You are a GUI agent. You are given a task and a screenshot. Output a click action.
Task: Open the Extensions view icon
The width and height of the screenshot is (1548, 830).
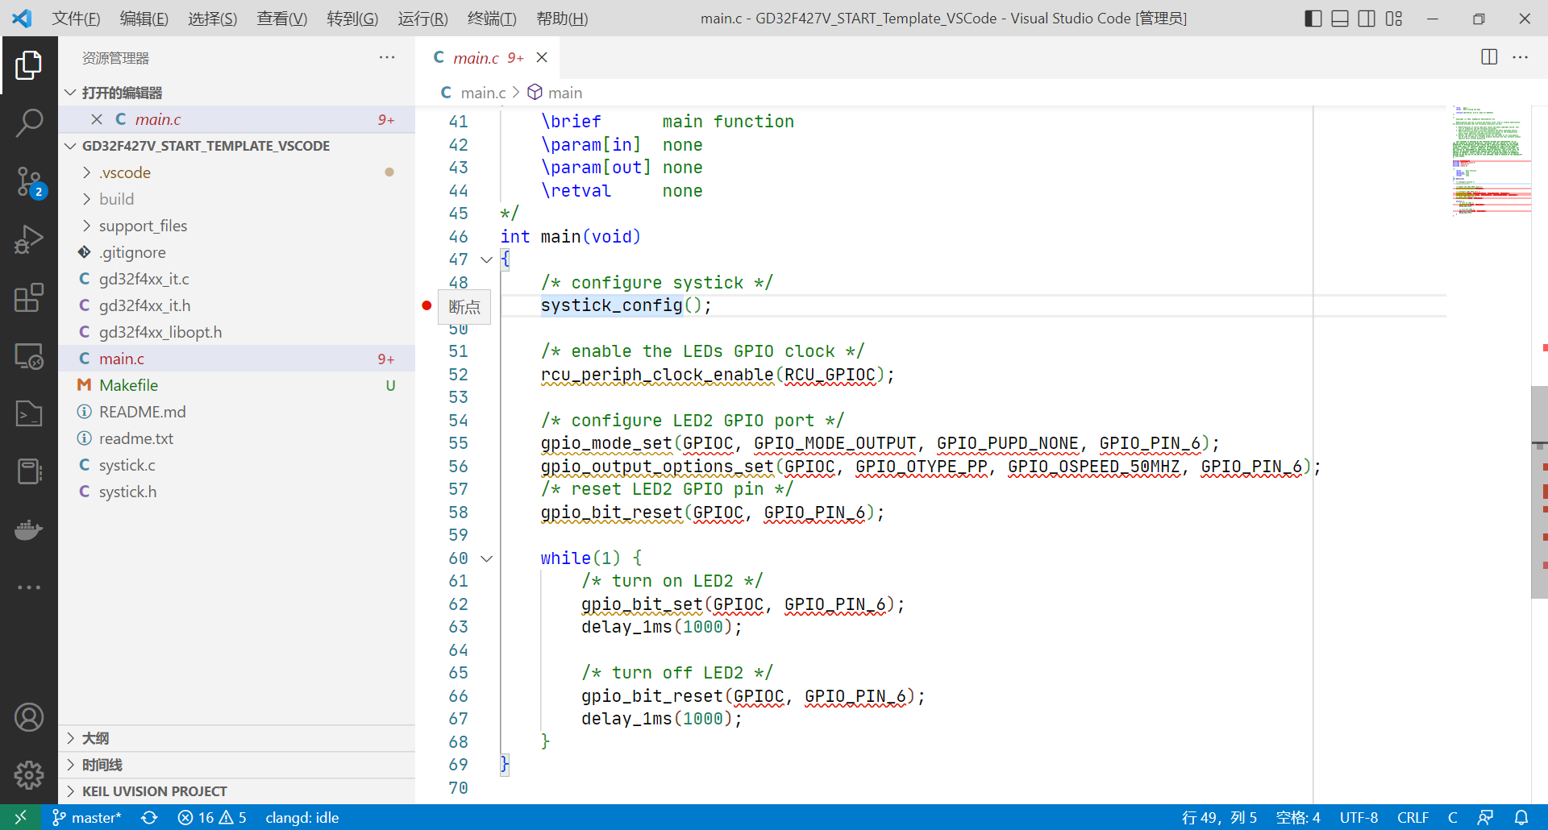pyautogui.click(x=29, y=297)
